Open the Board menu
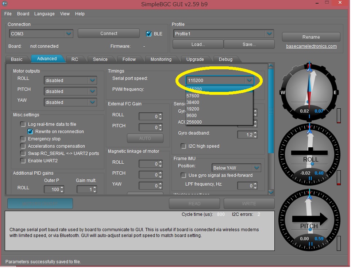This screenshot has width=351, height=272. coord(23,13)
